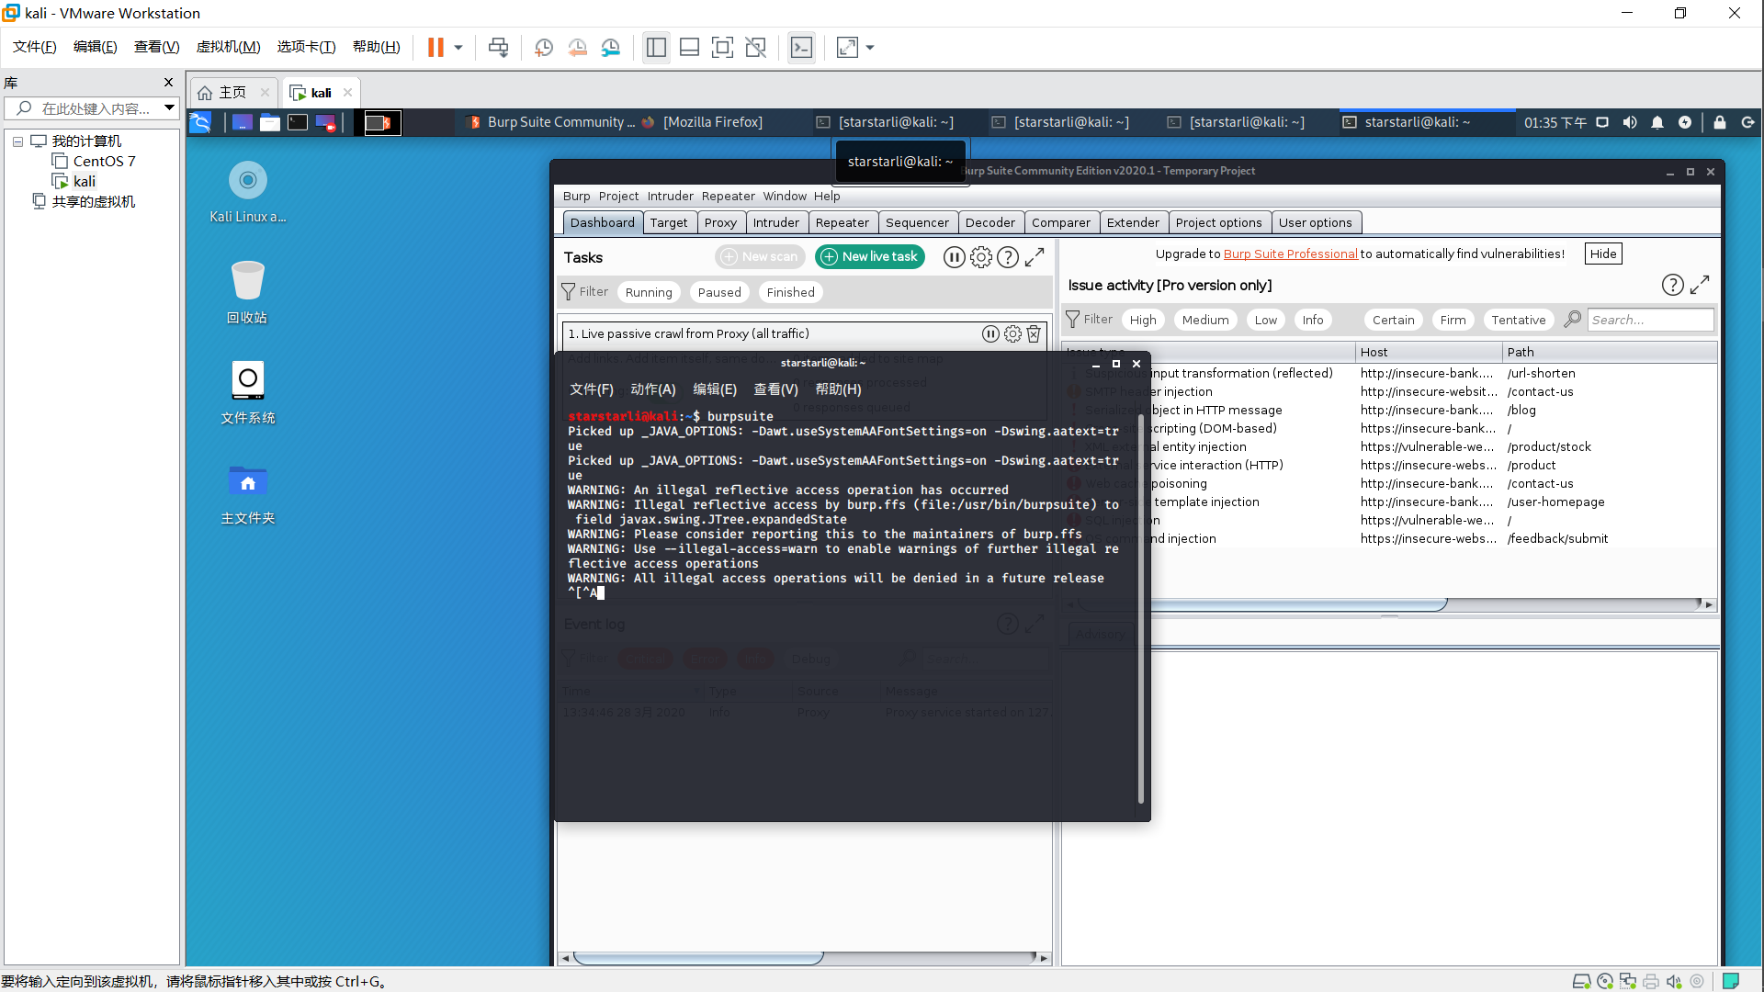Expand the Tasks panel
Screen dimensions: 1764x992
[1035, 258]
